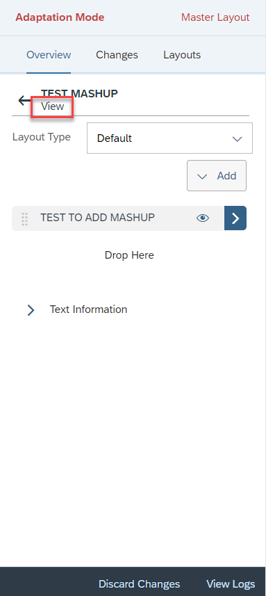This screenshot has height=596, width=266.
Task: Click the Add button
Action: click(x=217, y=176)
